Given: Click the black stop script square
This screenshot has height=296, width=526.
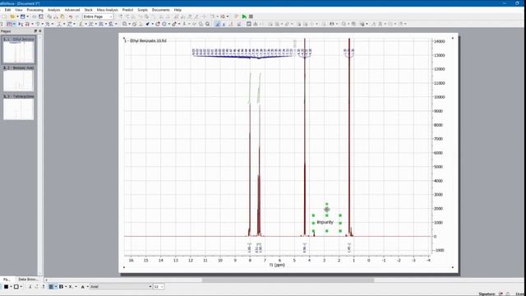Looking at the screenshot, I should 251,16.
